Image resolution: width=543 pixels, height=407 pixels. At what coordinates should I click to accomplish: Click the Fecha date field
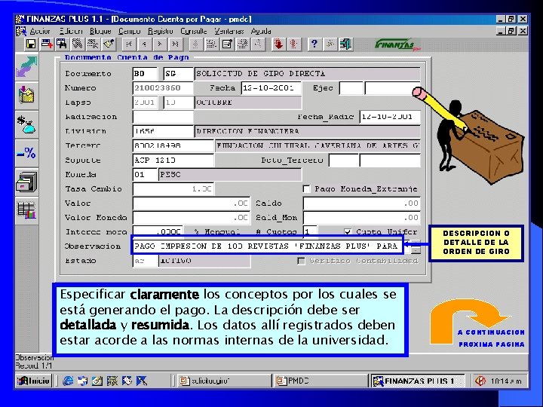click(x=271, y=88)
